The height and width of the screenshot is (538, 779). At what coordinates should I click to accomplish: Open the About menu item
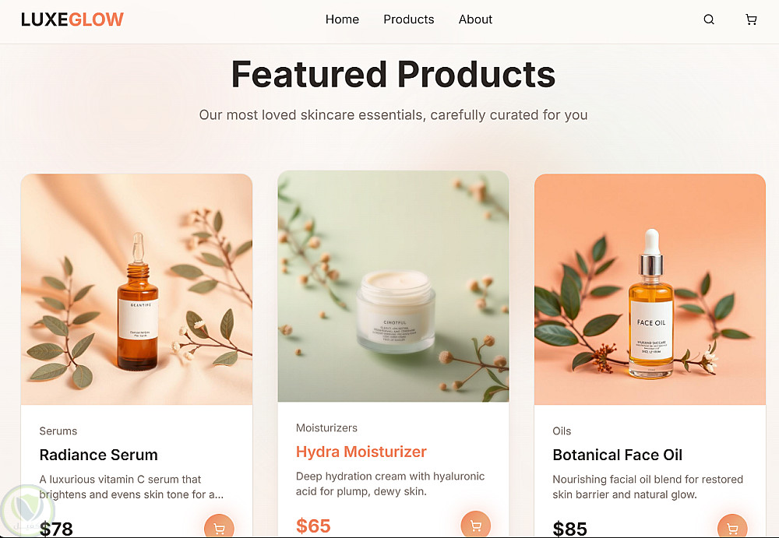coord(475,19)
